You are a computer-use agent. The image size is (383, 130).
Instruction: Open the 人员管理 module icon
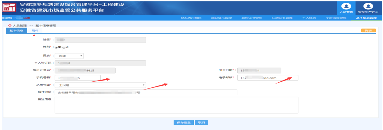coord(347,8)
